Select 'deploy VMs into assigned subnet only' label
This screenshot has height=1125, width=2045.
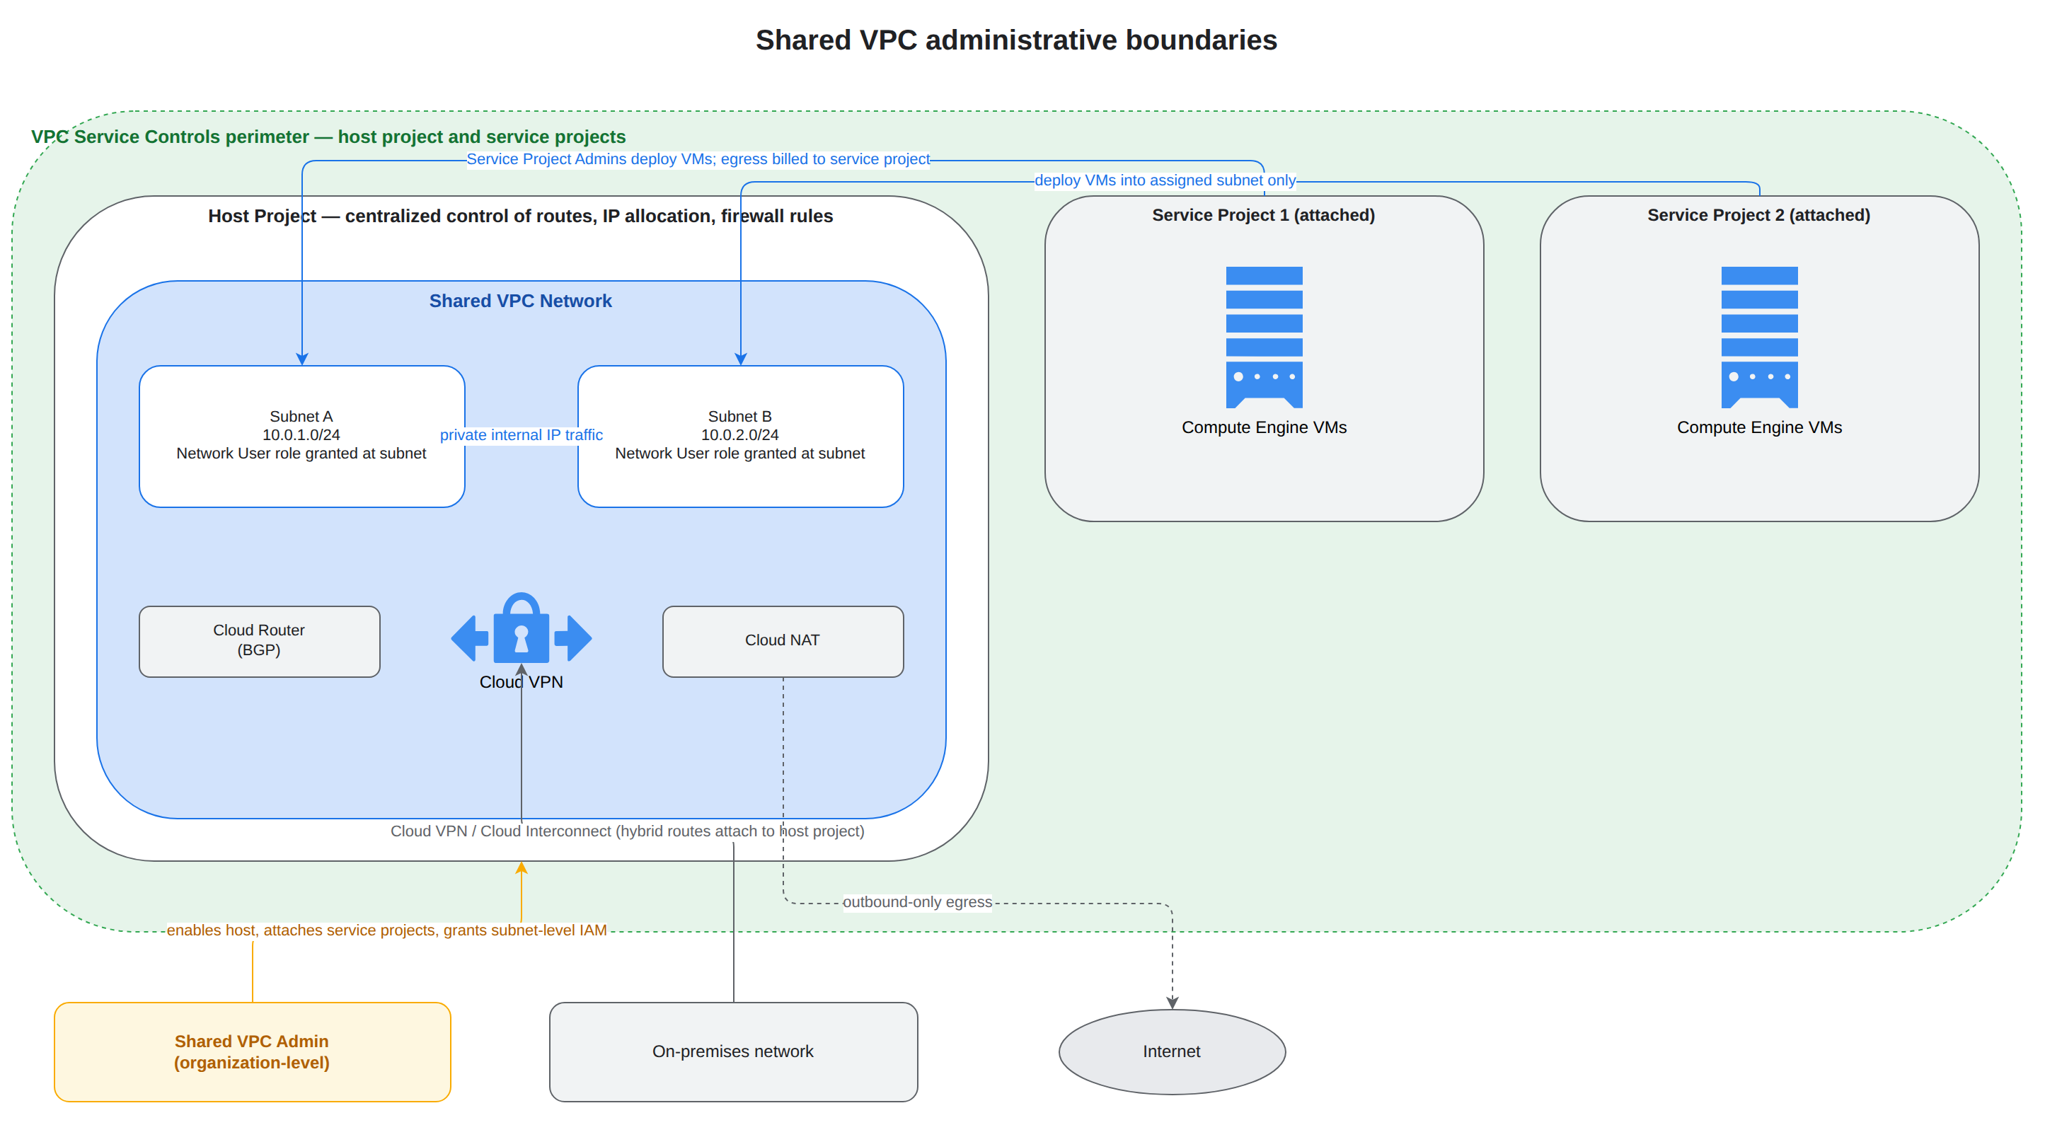pos(1165,180)
